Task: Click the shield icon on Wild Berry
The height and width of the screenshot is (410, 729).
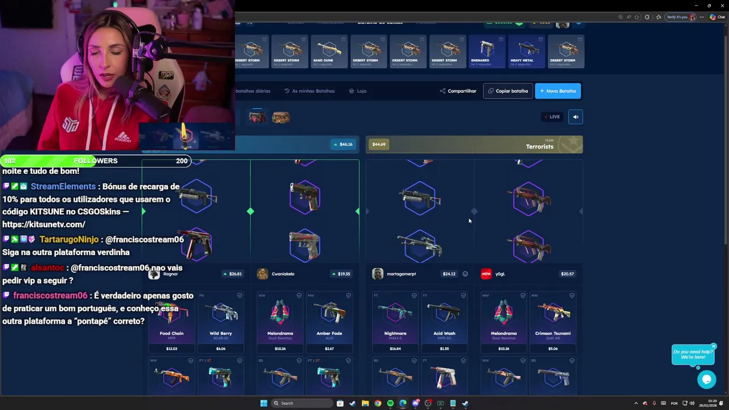Action: [x=240, y=296]
